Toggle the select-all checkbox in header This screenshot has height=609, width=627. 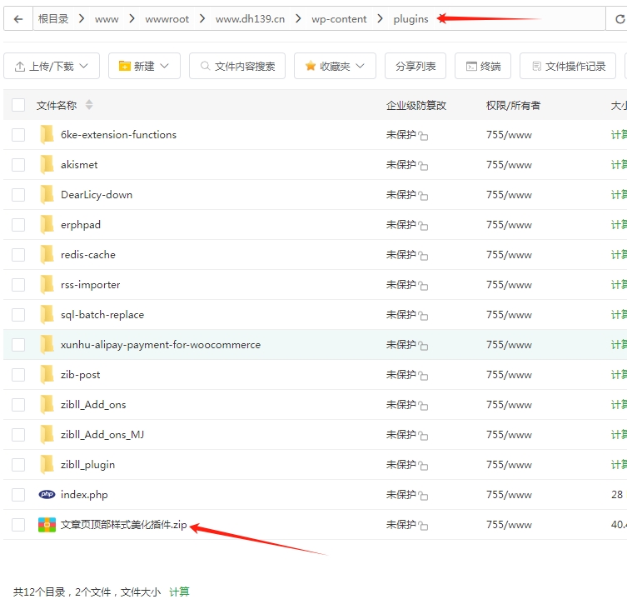point(18,105)
